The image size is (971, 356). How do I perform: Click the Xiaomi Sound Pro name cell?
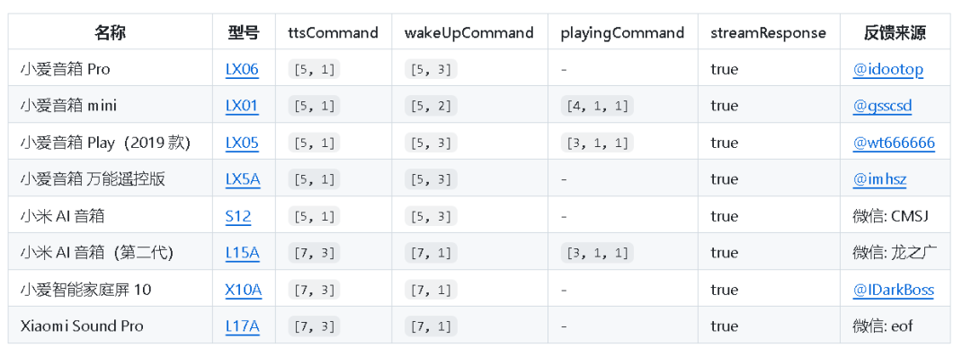click(111, 326)
